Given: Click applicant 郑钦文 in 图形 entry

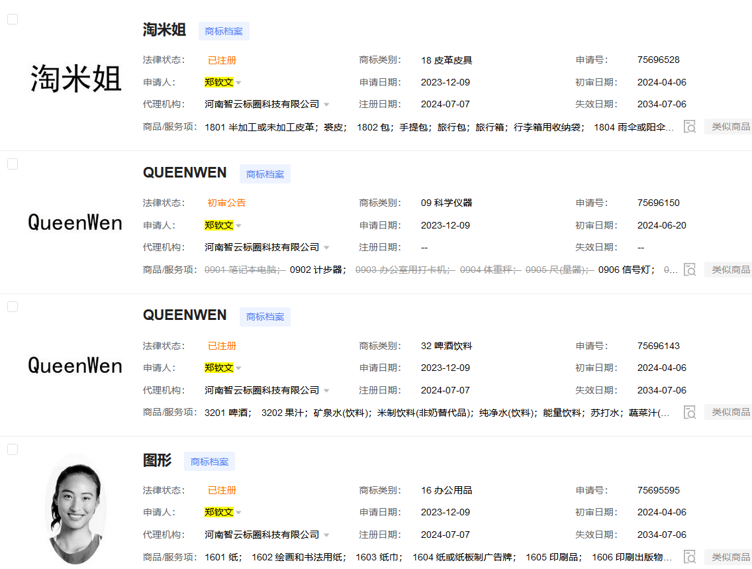Looking at the screenshot, I should pyautogui.click(x=219, y=512).
